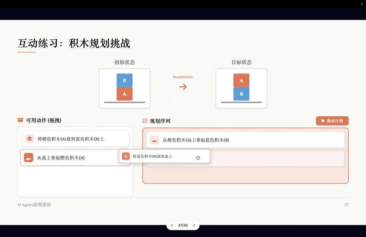Click the AI Agent原理讲座 footer text
Image resolution: width=366 pixels, height=237 pixels.
point(35,205)
